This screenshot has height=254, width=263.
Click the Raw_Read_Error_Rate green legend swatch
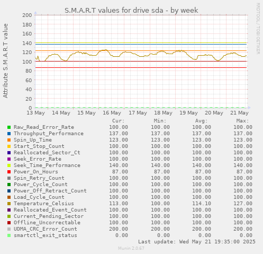(x=9, y=127)
